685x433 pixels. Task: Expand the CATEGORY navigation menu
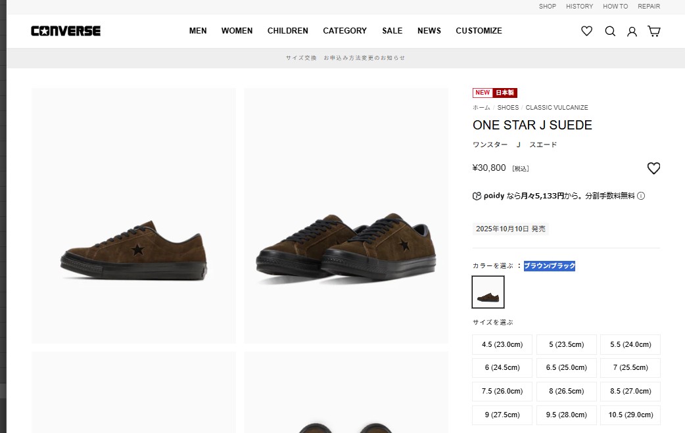click(344, 31)
